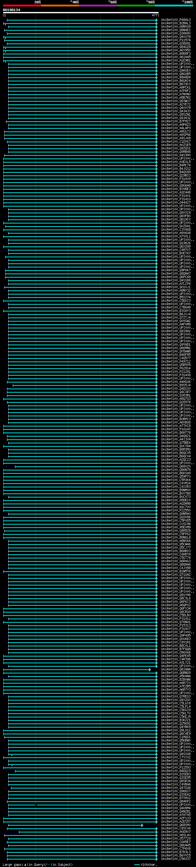Select the UniRef100_A4HGU6 label
The height and width of the screenshot is (867, 196).
[176, 382]
